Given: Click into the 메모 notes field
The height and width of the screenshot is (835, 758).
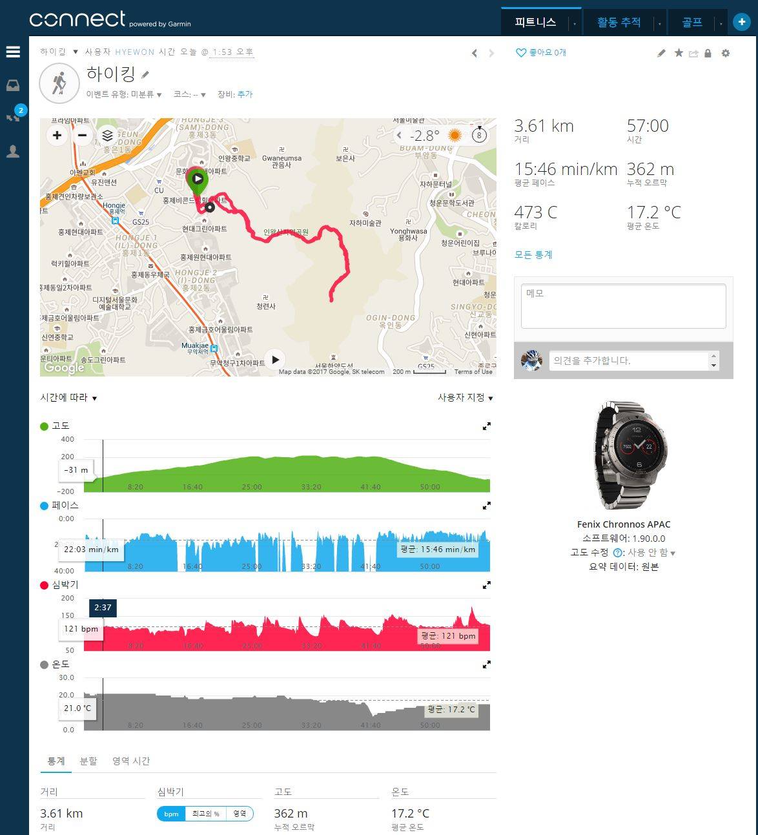Looking at the screenshot, I should pos(623,306).
